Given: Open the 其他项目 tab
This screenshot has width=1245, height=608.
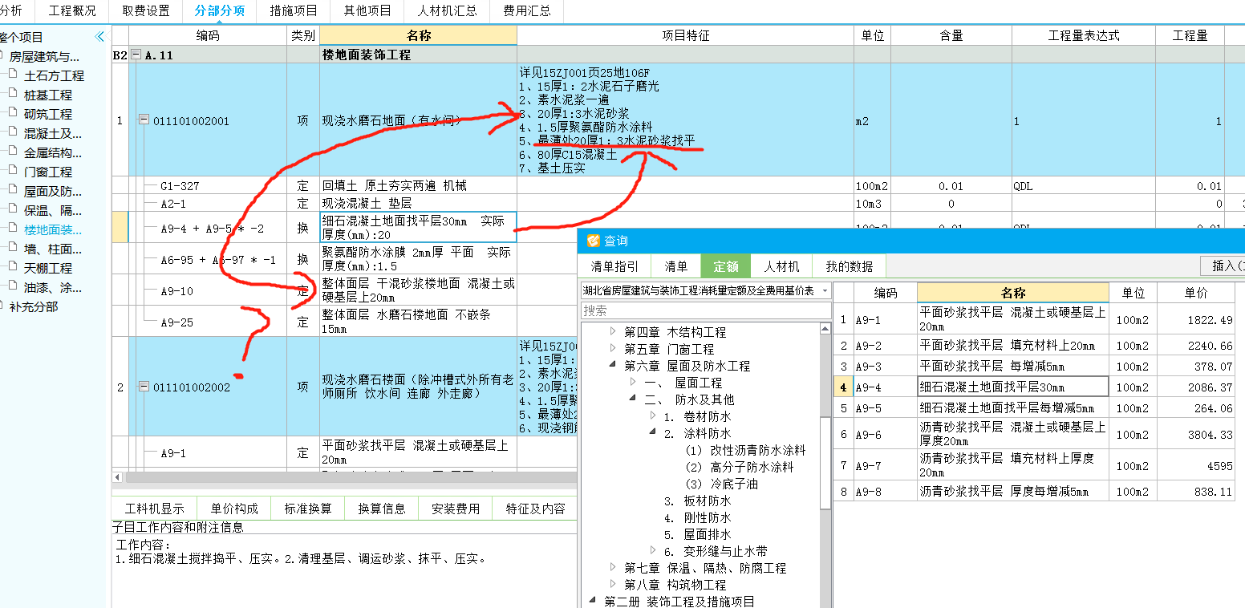Looking at the screenshot, I should point(367,11).
